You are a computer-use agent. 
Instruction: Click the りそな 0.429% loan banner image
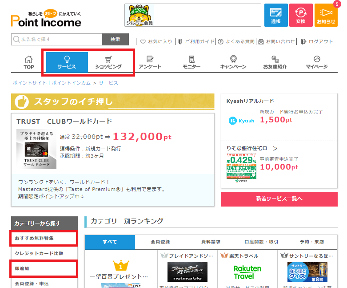[241, 168]
